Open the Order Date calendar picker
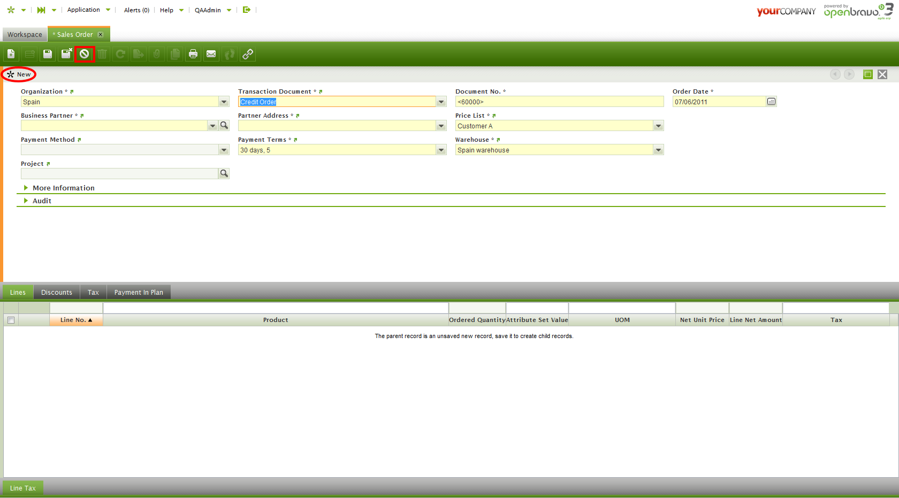 click(771, 102)
